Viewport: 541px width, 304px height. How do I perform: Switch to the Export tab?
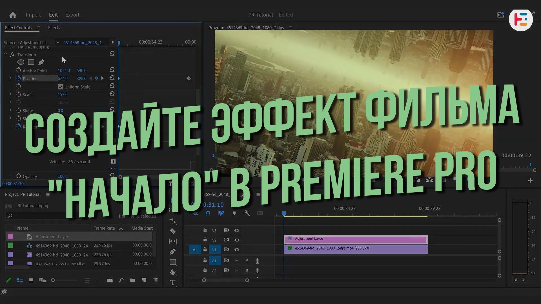tap(72, 15)
